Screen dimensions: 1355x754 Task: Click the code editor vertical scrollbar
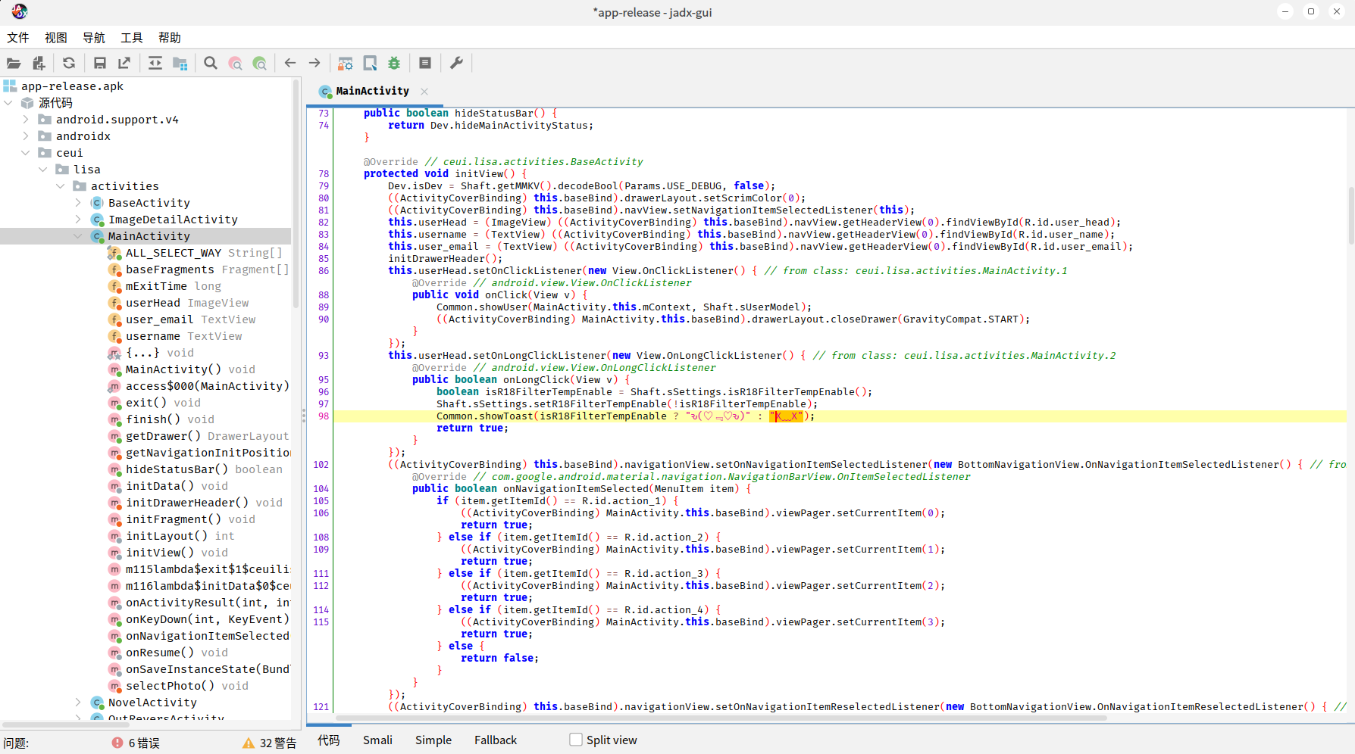[1350, 216]
